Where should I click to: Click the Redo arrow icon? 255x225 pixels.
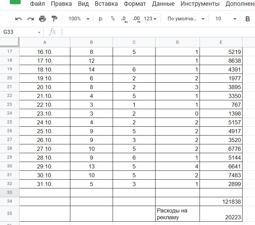pos(30,19)
